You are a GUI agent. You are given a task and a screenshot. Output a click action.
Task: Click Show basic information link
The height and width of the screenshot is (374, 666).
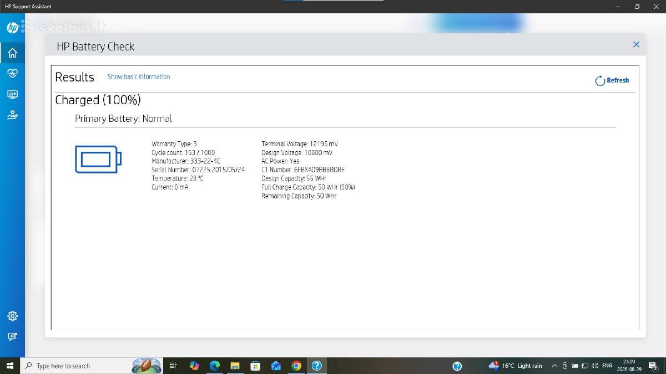click(x=139, y=76)
